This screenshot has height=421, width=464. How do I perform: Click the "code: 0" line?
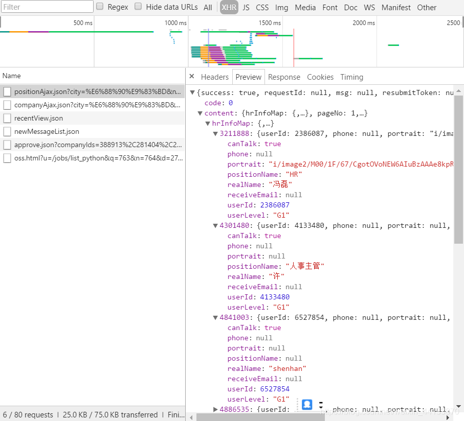tap(218, 103)
